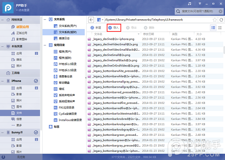Click the magnifier search icon

point(178,11)
